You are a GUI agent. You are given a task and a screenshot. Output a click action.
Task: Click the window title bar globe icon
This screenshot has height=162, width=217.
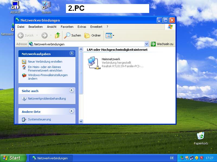click(x=18, y=20)
